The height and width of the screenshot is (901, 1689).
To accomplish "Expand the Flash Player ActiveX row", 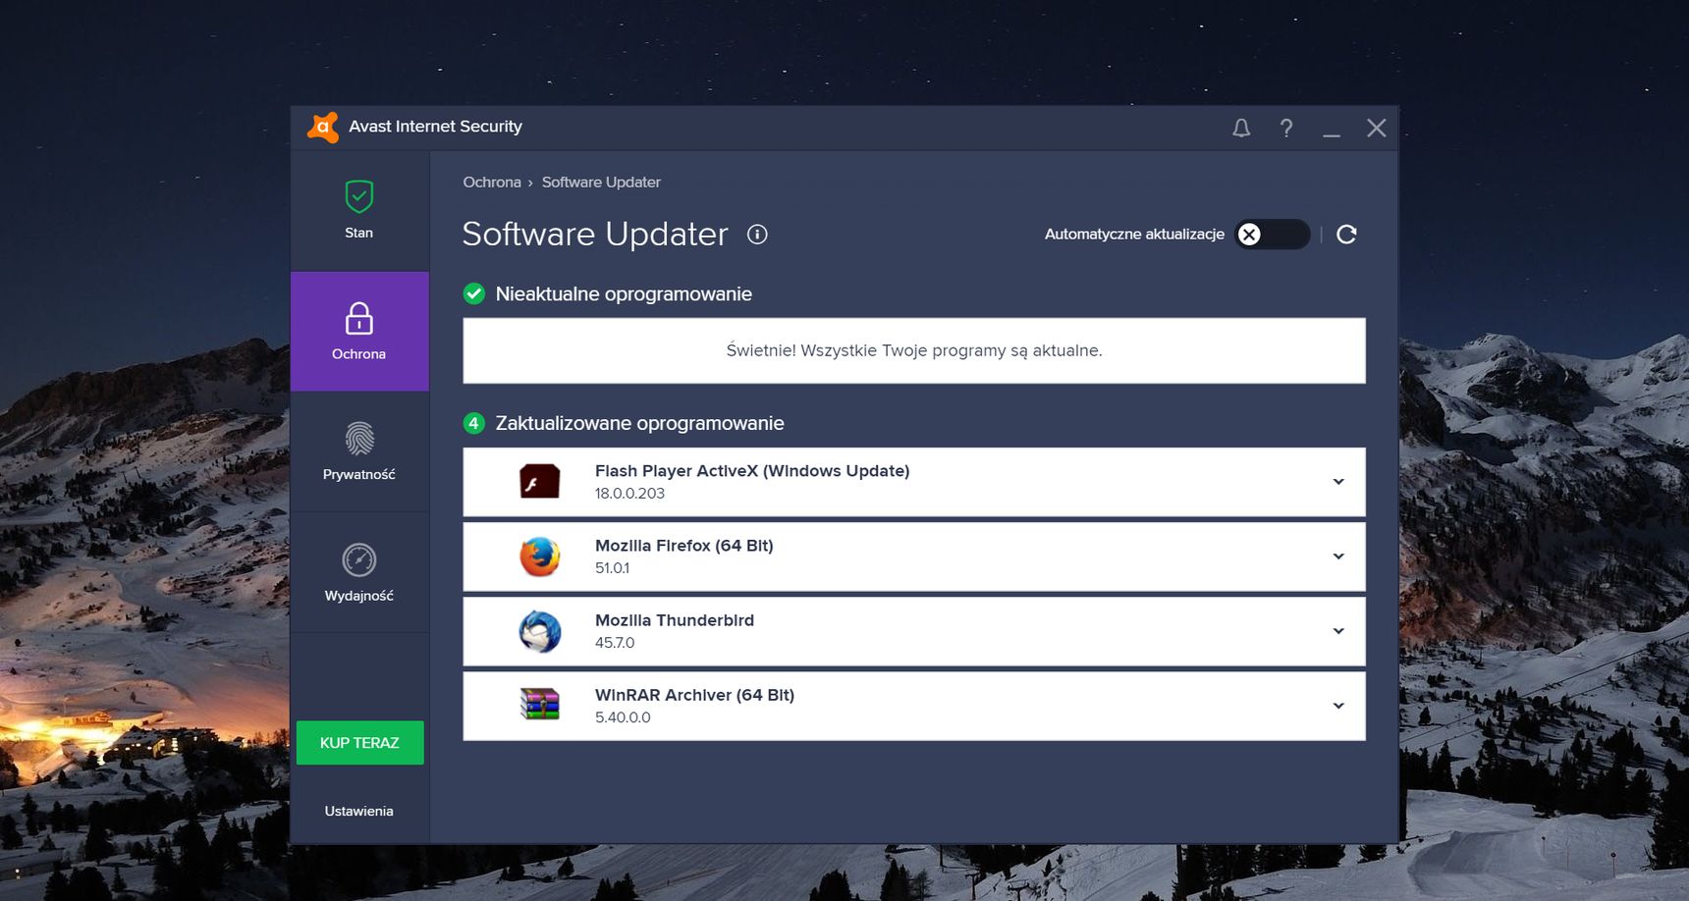I will (1338, 482).
